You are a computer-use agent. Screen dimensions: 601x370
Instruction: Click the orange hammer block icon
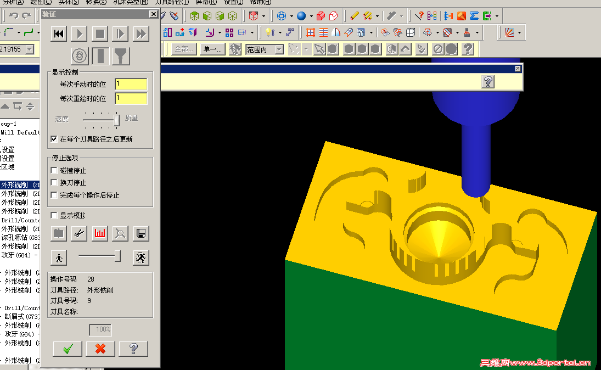[x=462, y=16]
